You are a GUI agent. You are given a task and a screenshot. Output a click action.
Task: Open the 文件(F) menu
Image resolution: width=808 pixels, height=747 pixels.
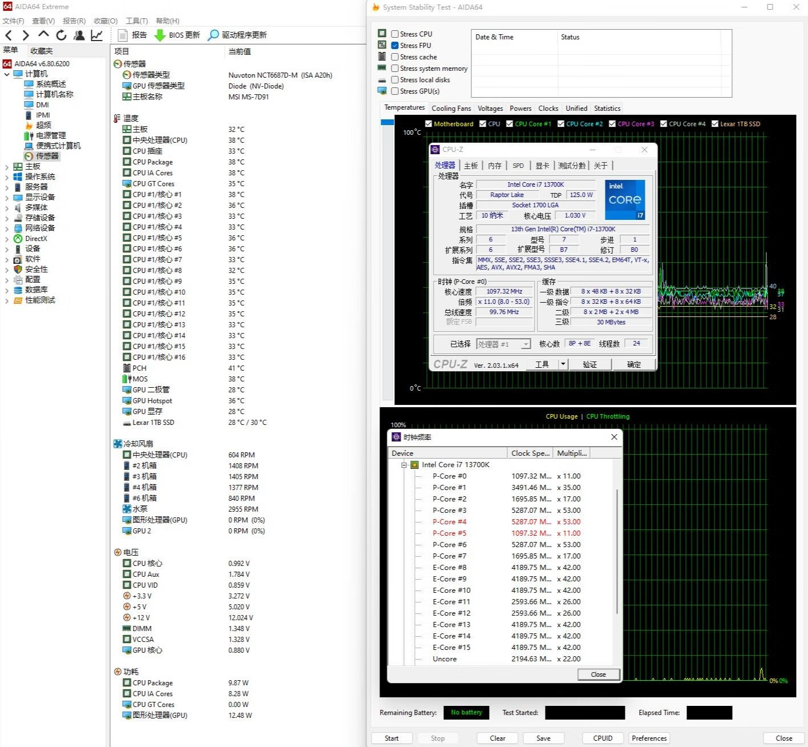[x=13, y=21]
